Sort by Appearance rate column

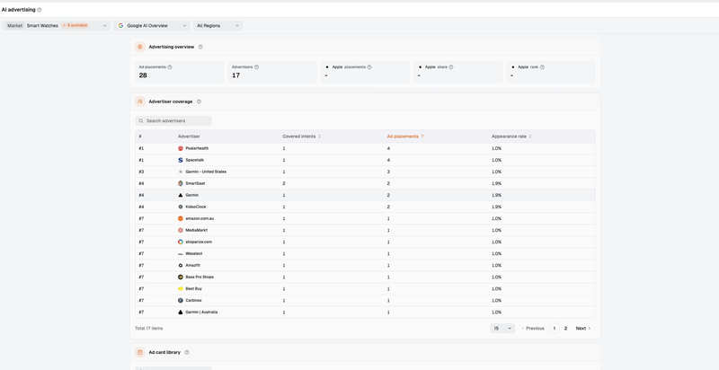(511, 137)
